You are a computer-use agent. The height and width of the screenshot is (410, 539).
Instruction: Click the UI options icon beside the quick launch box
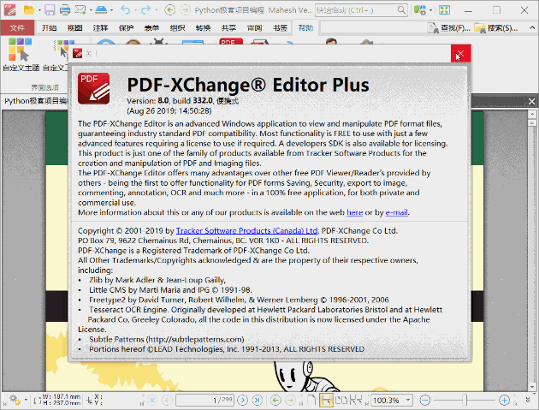(419, 10)
